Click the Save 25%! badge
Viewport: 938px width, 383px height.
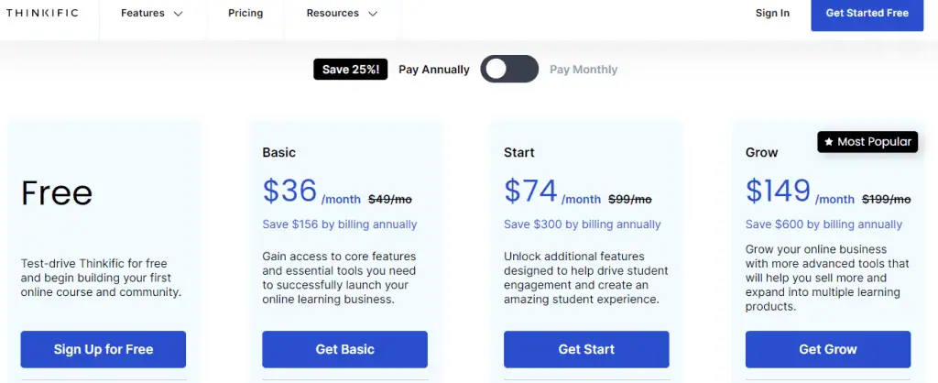[x=351, y=70]
